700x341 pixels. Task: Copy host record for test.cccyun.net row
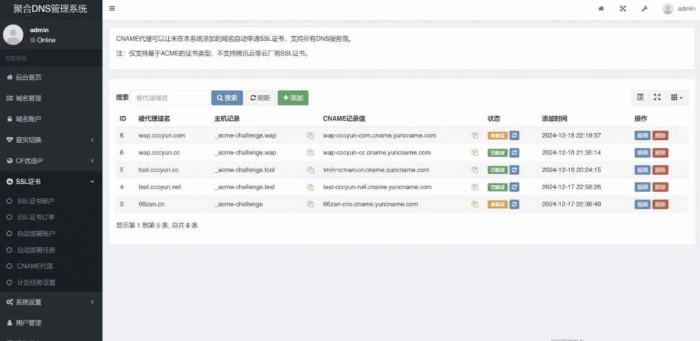(310, 187)
